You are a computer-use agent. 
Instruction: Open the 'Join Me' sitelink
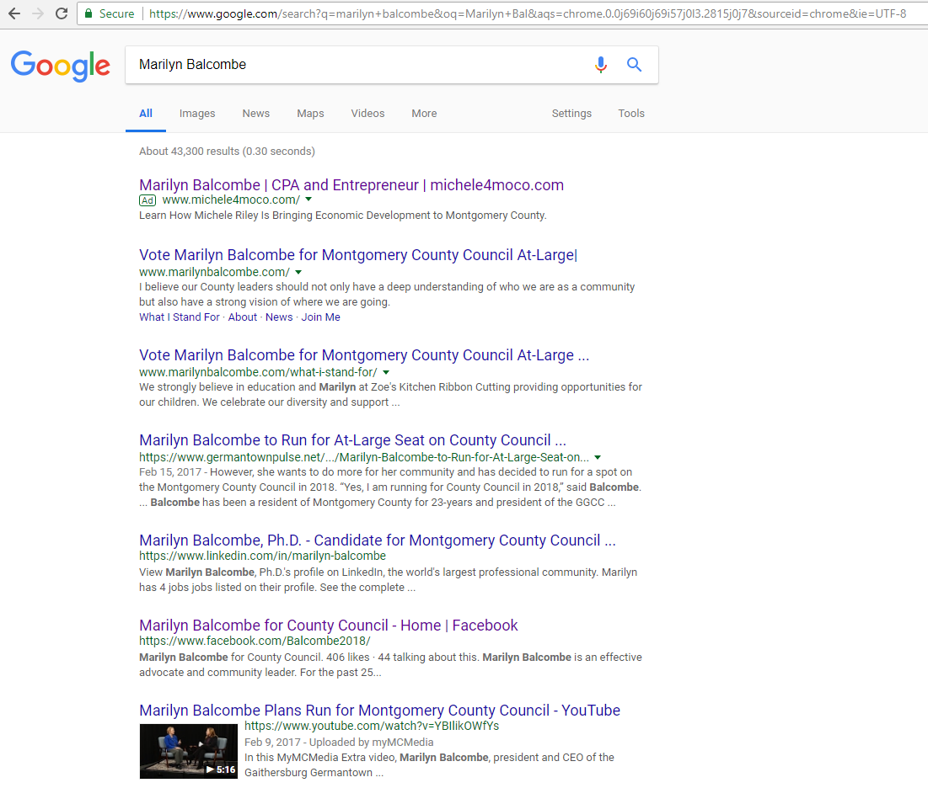[321, 317]
